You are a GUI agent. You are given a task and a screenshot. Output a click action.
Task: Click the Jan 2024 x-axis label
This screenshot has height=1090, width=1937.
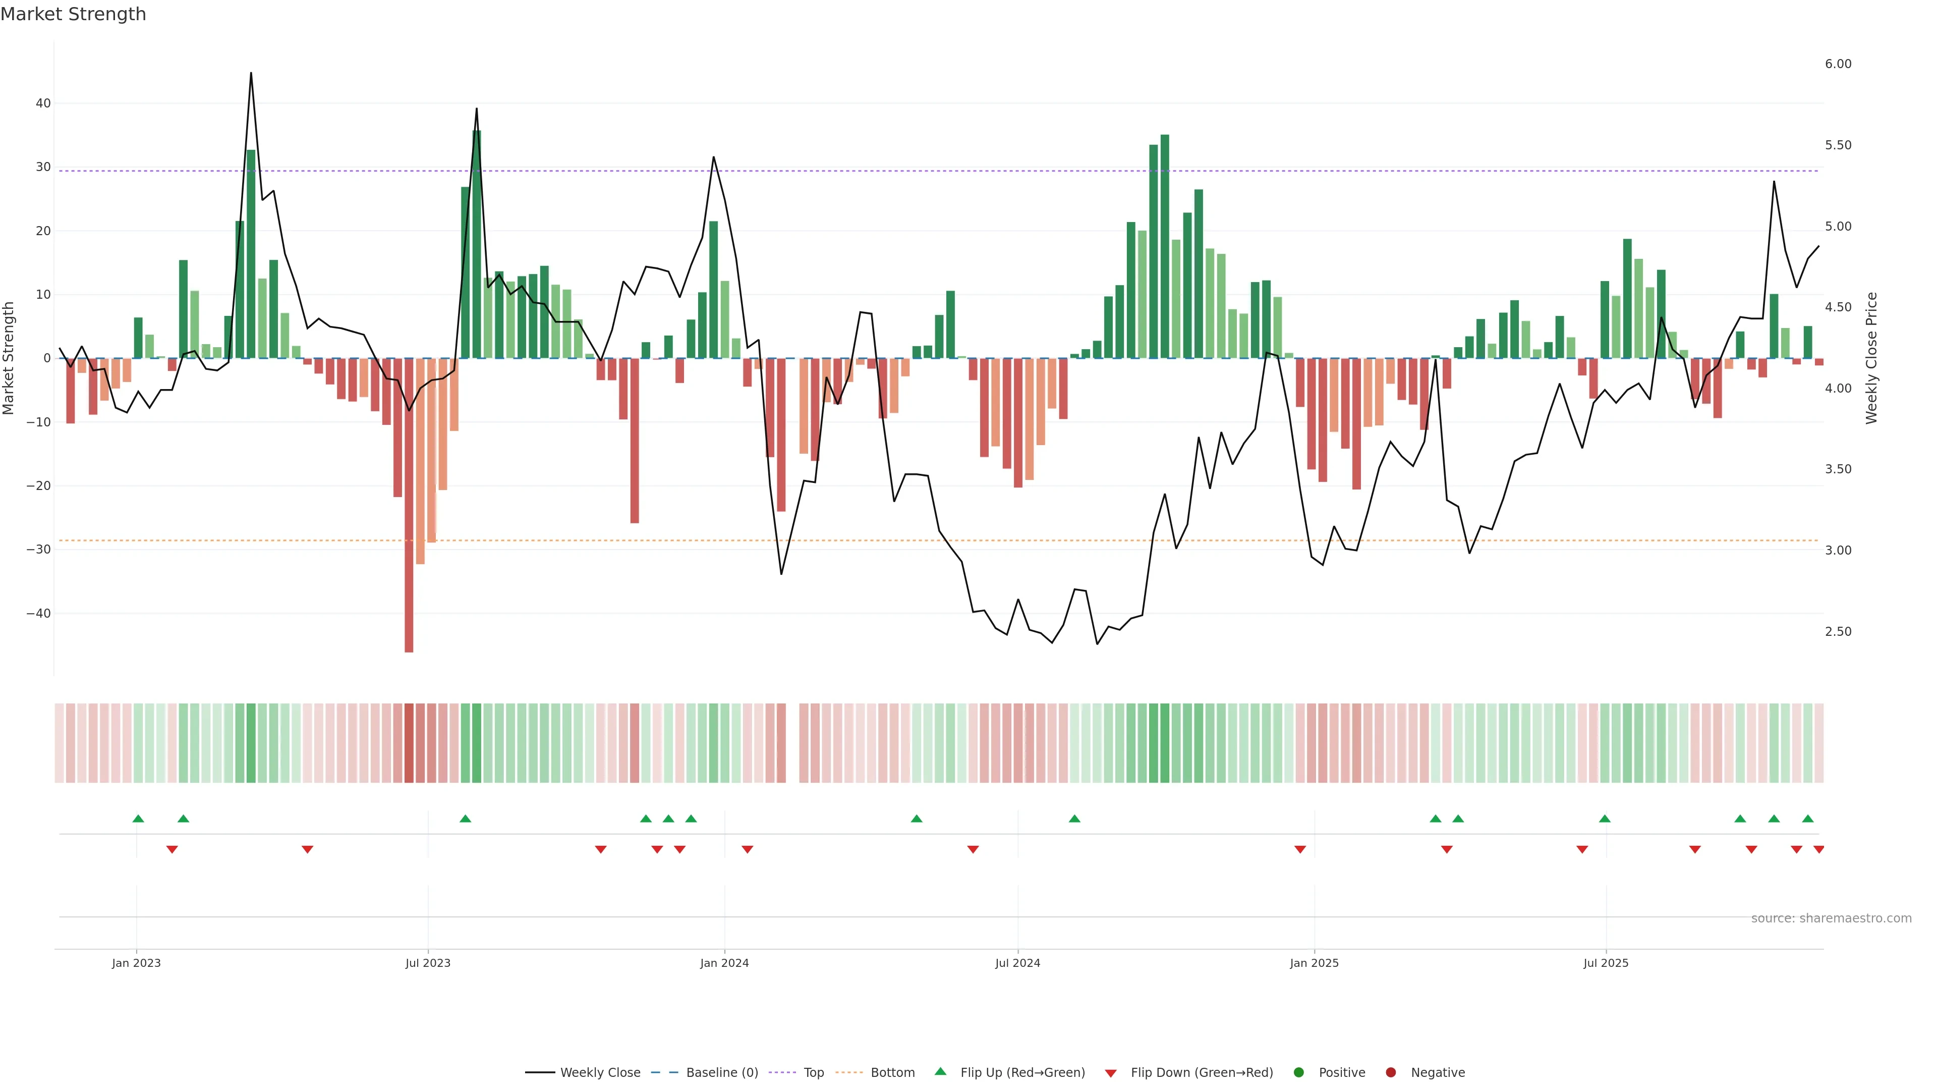tap(724, 963)
